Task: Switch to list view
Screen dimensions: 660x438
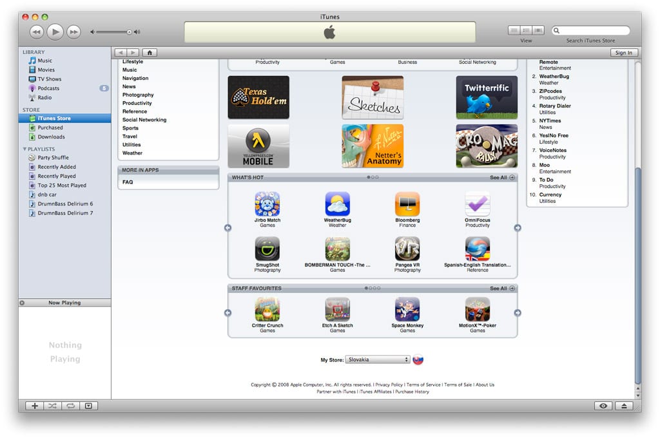Action: pyautogui.click(x=514, y=30)
